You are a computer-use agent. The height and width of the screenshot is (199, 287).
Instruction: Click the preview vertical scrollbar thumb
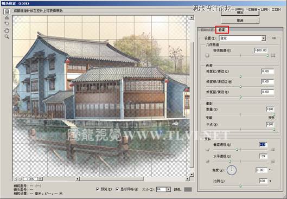192,104
